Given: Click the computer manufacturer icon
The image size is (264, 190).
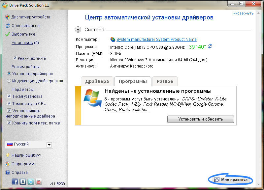Looking at the screenshot, I should (x=113, y=40).
